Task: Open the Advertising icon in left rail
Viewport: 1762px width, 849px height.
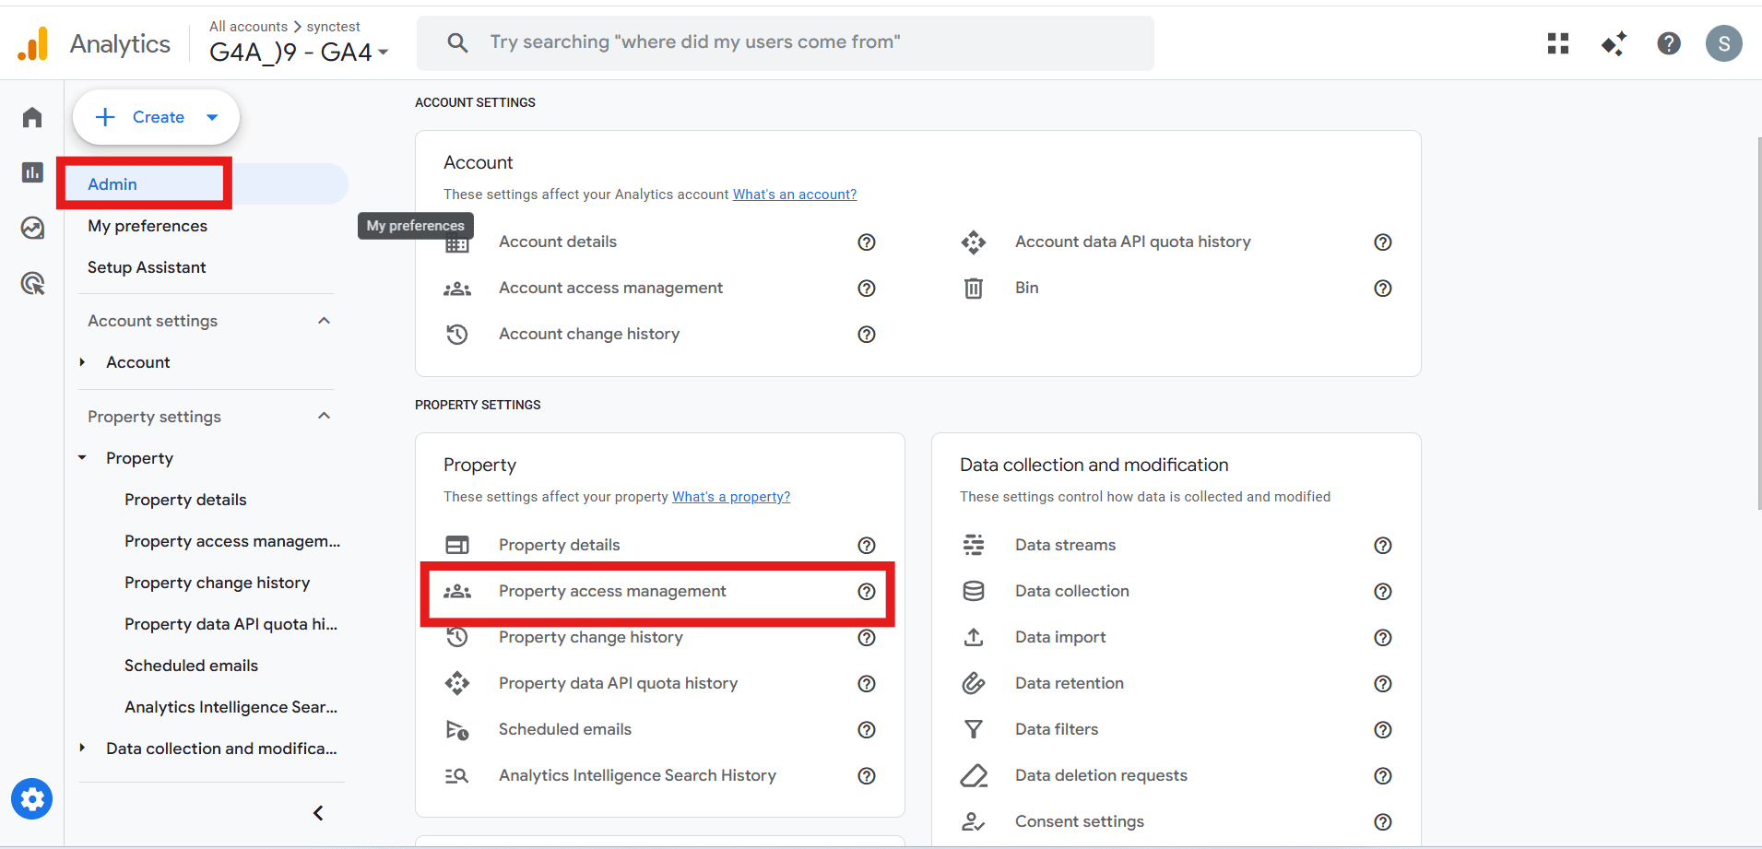Action: (x=32, y=283)
